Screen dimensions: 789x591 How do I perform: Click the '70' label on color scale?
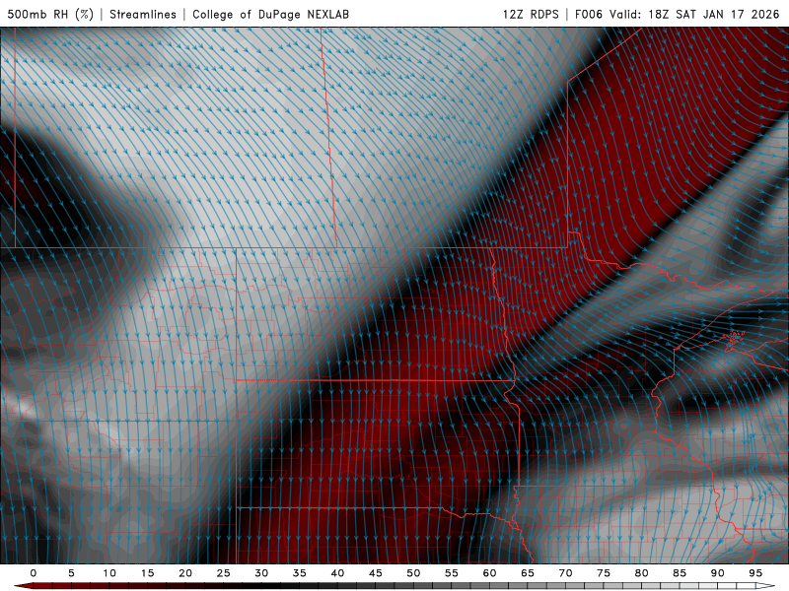[565, 573]
